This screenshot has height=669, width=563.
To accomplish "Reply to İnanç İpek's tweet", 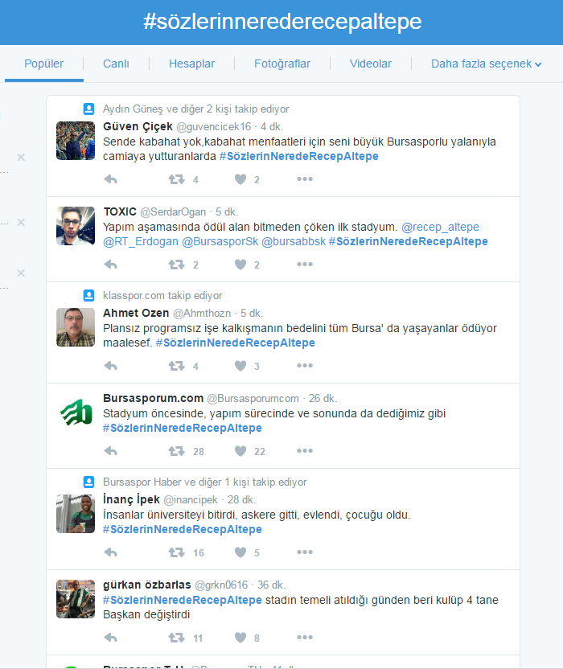I will 110,552.
